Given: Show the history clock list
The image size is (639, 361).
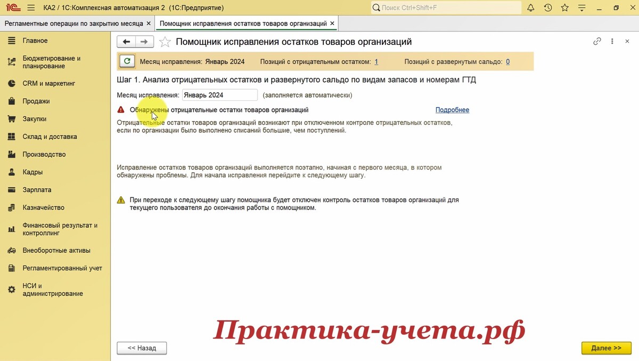Looking at the screenshot, I should coord(548,8).
